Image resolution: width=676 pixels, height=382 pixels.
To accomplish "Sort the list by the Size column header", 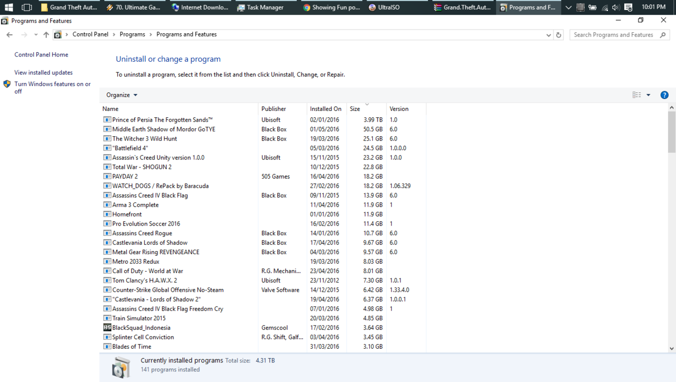I will 355,109.
